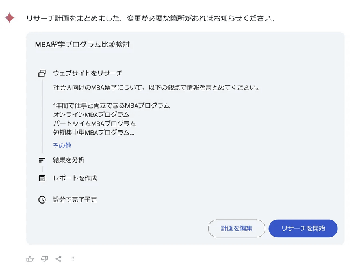Image resolution: width=364 pixels, height=266 pixels.
Task: Click the analyze results lines icon
Action: [x=42, y=160]
